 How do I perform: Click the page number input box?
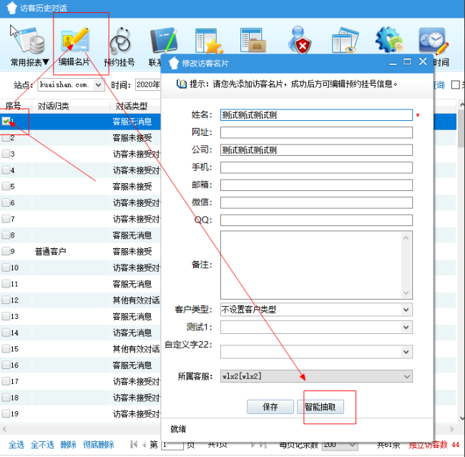tap(172, 445)
